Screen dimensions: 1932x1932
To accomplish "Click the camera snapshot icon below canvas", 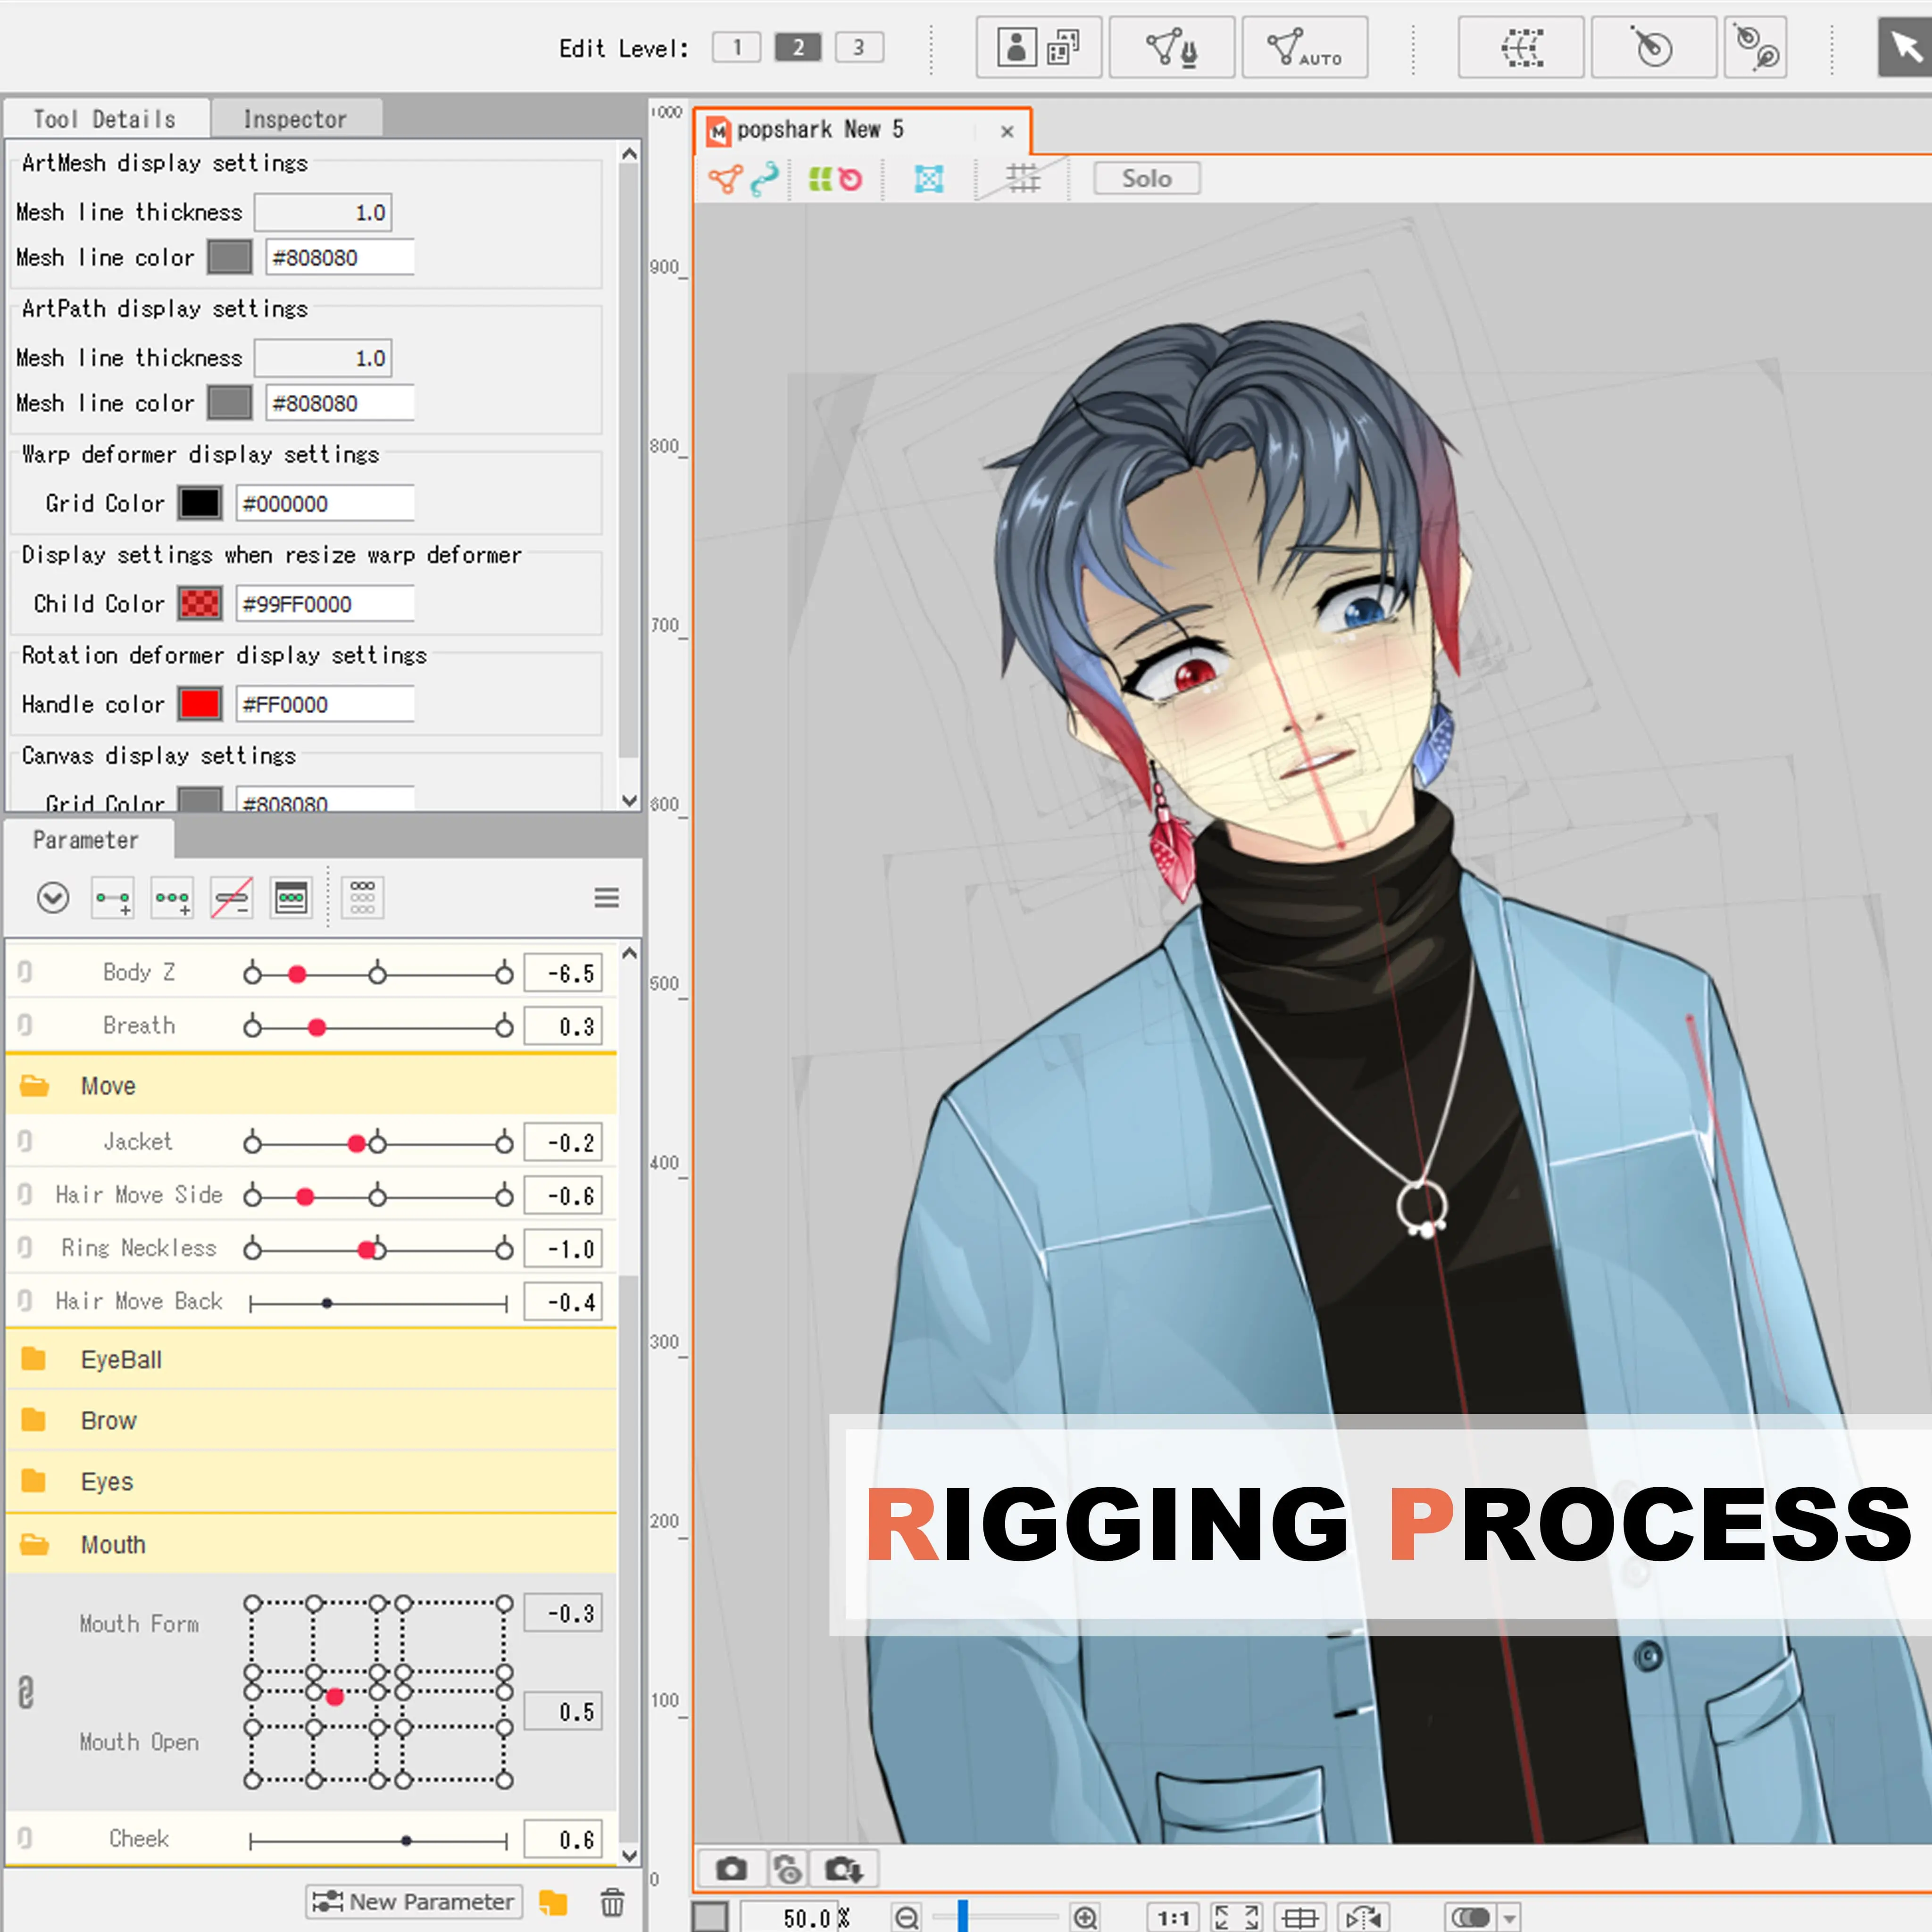I will pos(731,1868).
